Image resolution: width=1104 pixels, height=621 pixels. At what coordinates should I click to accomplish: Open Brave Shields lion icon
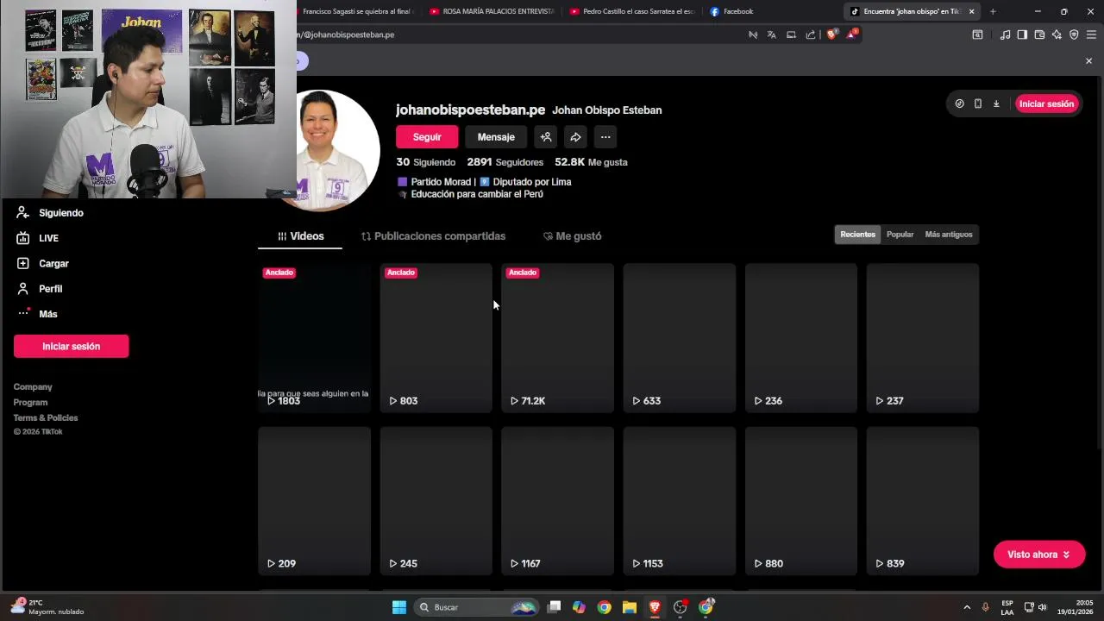coord(831,34)
